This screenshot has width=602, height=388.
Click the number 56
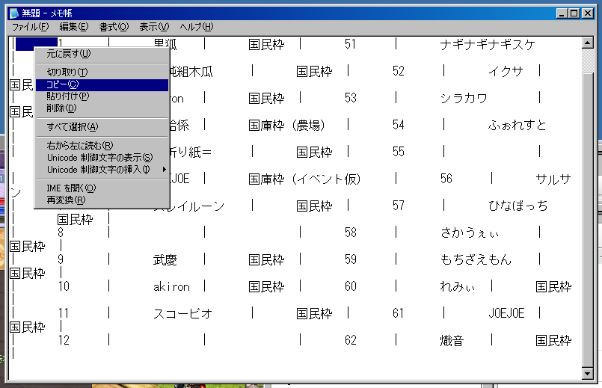click(446, 179)
